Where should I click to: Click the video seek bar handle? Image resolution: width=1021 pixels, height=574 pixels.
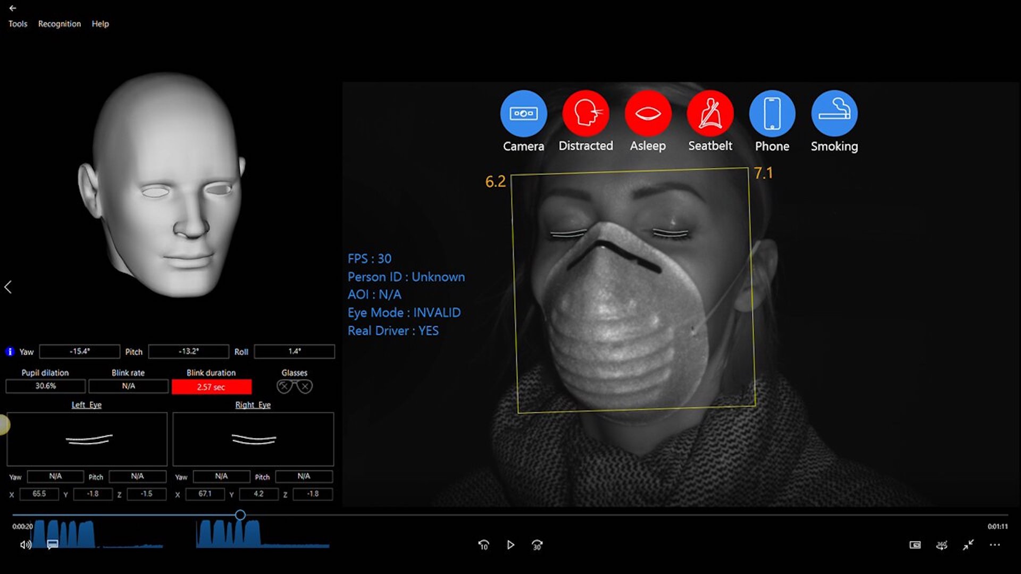[240, 514]
